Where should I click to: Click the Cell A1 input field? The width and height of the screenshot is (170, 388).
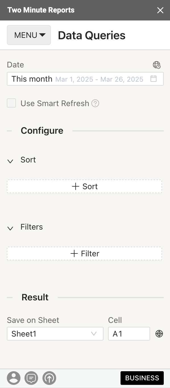click(x=129, y=334)
